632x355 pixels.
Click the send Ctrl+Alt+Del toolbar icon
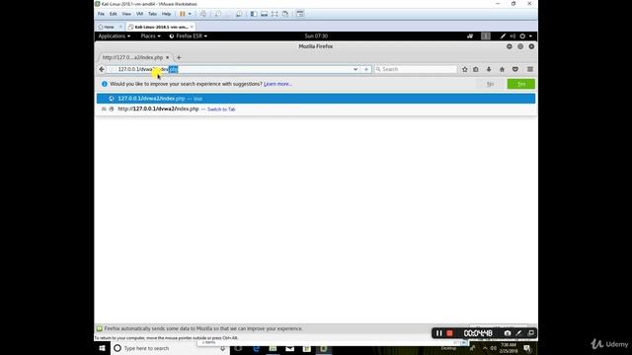[x=203, y=14]
